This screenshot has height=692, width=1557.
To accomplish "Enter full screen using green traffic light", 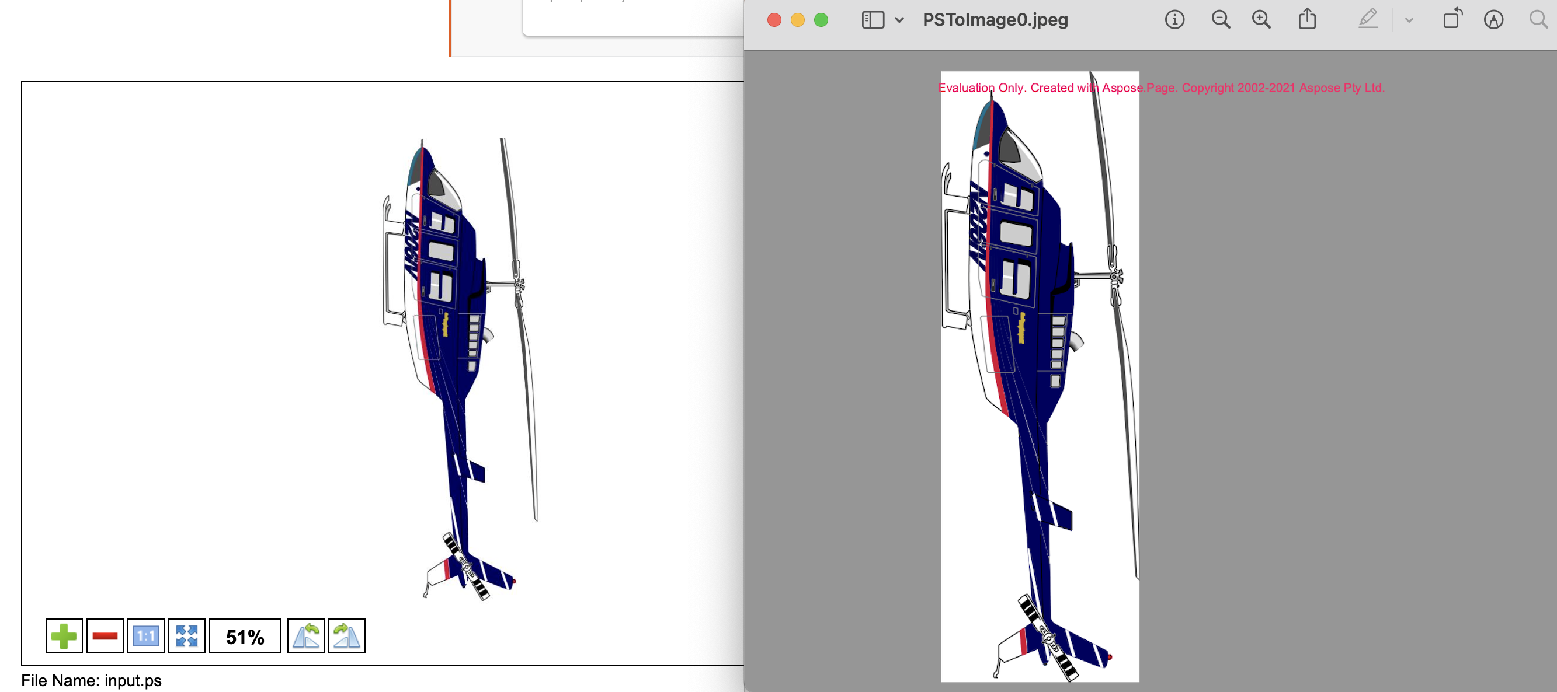I will click(821, 20).
